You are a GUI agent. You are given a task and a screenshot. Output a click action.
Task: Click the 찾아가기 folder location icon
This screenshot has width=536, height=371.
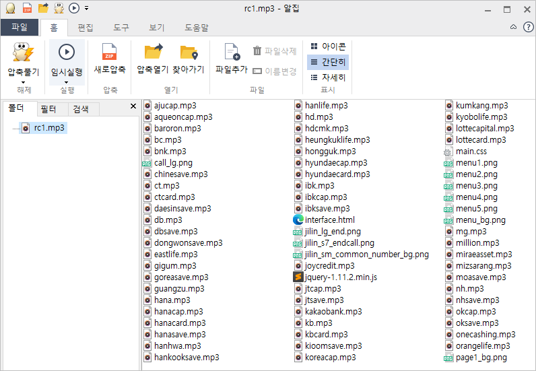click(x=189, y=53)
